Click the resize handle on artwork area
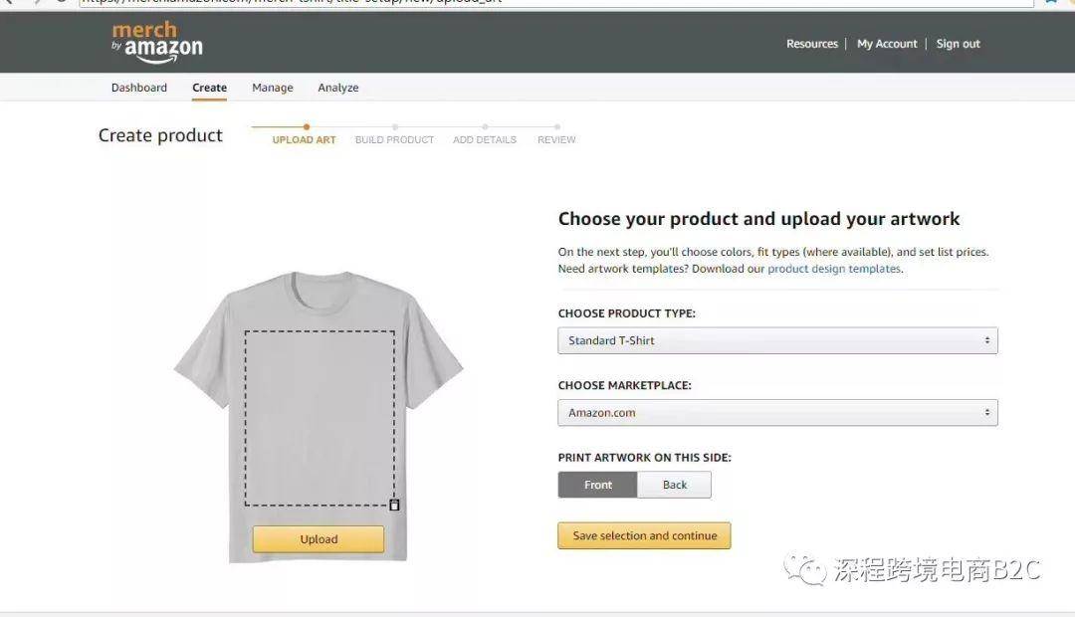Image resolution: width=1075 pixels, height=617 pixels. point(394,506)
